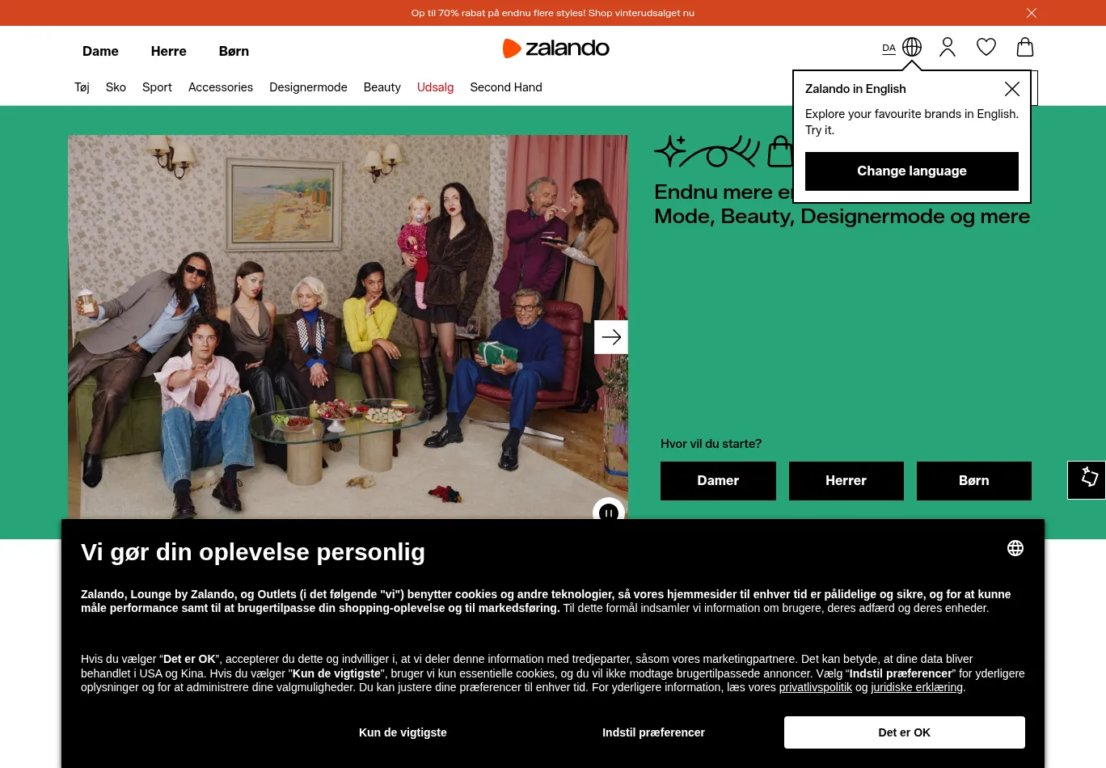
Task: Click the globe icon in cookie banner
Action: coord(1015,548)
